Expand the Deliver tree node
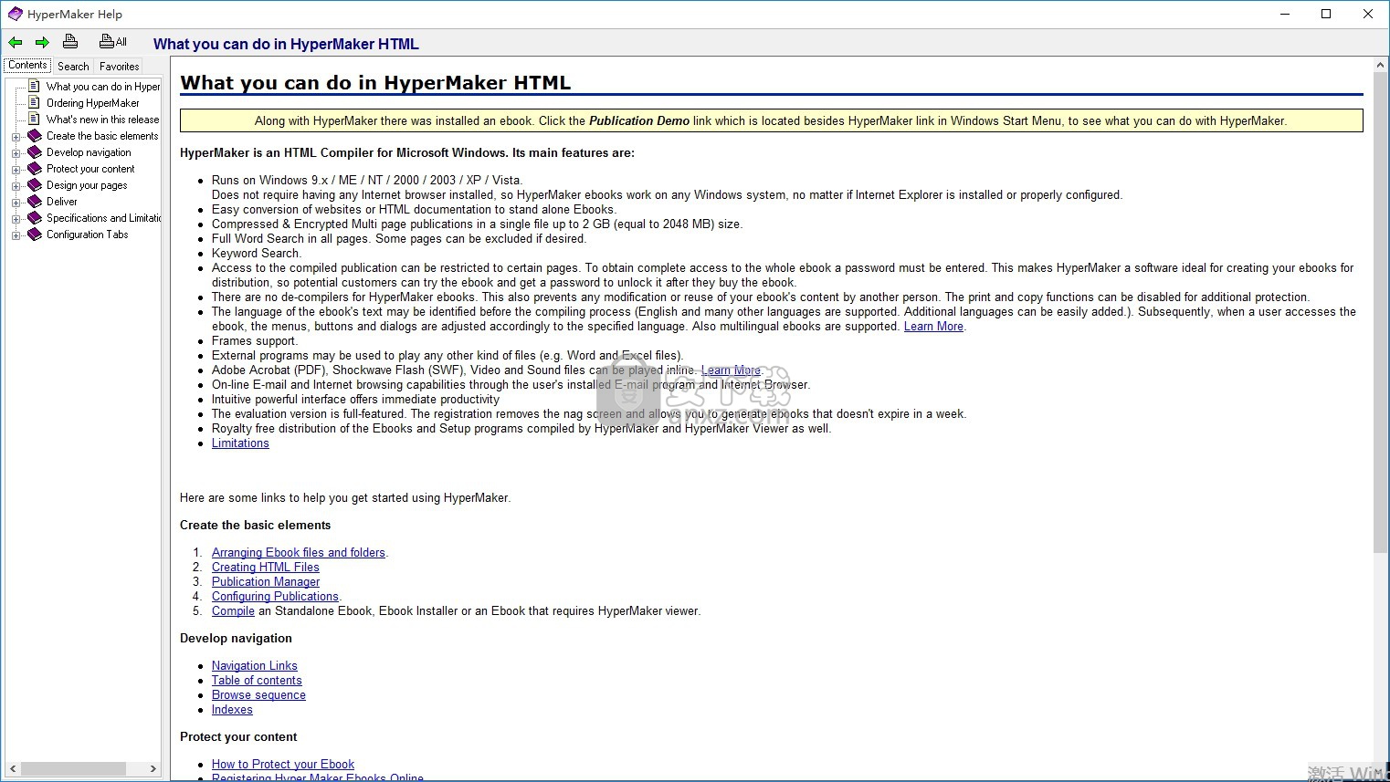Viewport: 1390px width, 782px height. coord(16,203)
